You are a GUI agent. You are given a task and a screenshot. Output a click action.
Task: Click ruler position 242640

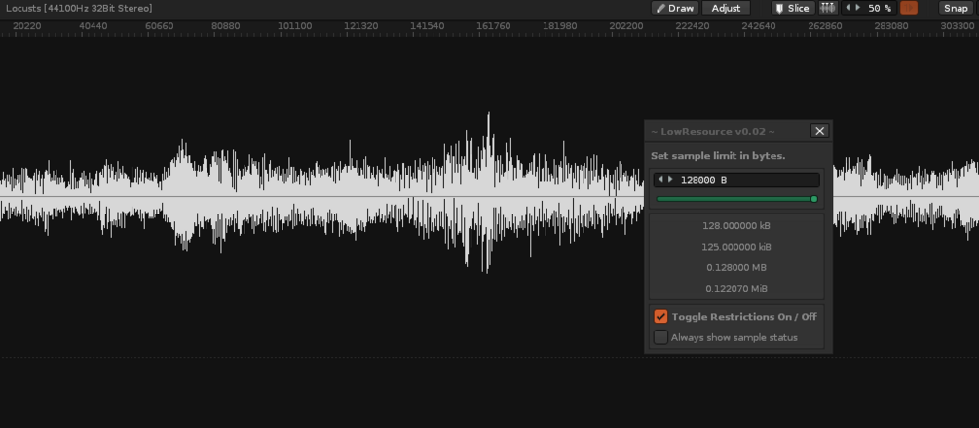pyautogui.click(x=759, y=26)
